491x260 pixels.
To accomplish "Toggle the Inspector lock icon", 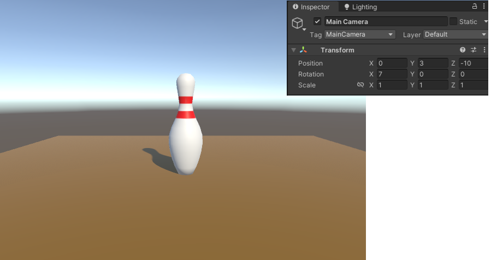I will tap(475, 6).
